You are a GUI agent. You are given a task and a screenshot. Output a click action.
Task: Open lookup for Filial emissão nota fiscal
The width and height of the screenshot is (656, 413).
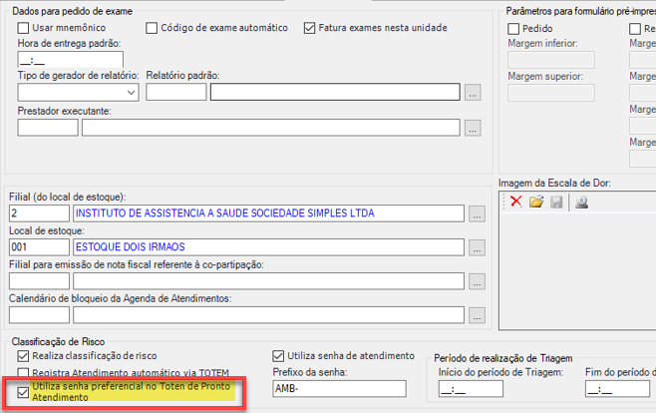click(477, 281)
